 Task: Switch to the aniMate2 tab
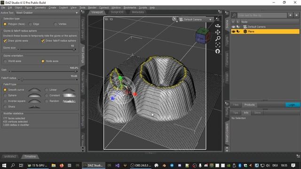(10, 156)
